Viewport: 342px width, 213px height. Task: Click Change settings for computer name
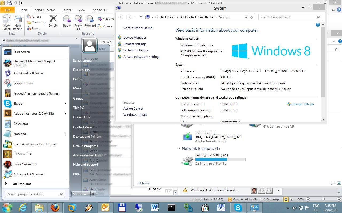(x=302, y=104)
